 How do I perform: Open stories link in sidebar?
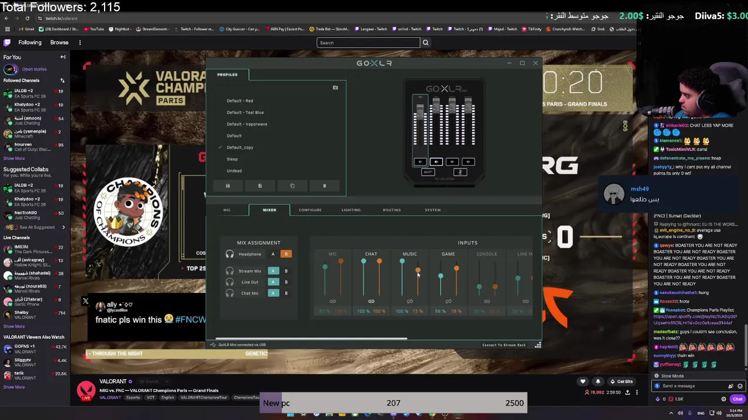(x=34, y=69)
